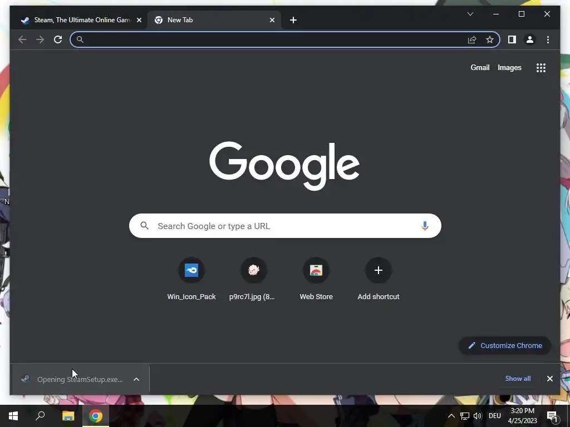This screenshot has width=570, height=427.
Task: Click Show all downloads
Action: click(518, 379)
